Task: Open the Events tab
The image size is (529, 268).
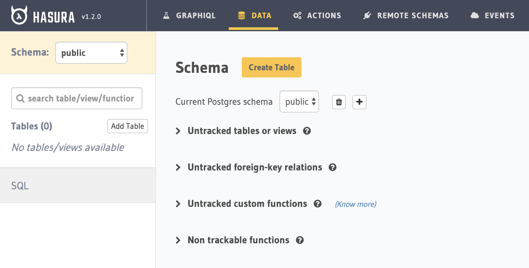Action: pos(493,15)
